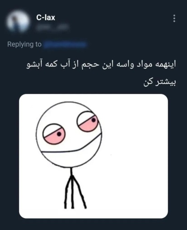The image size is (187, 230).
Task: Click the stick figure's lower red eye
Action: 54,134
